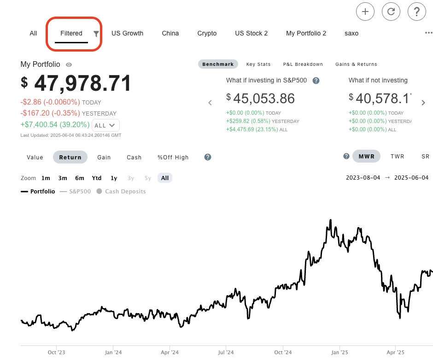This screenshot has width=433, height=362.
Task: Click the filter funnel icon
Action: 96,34
